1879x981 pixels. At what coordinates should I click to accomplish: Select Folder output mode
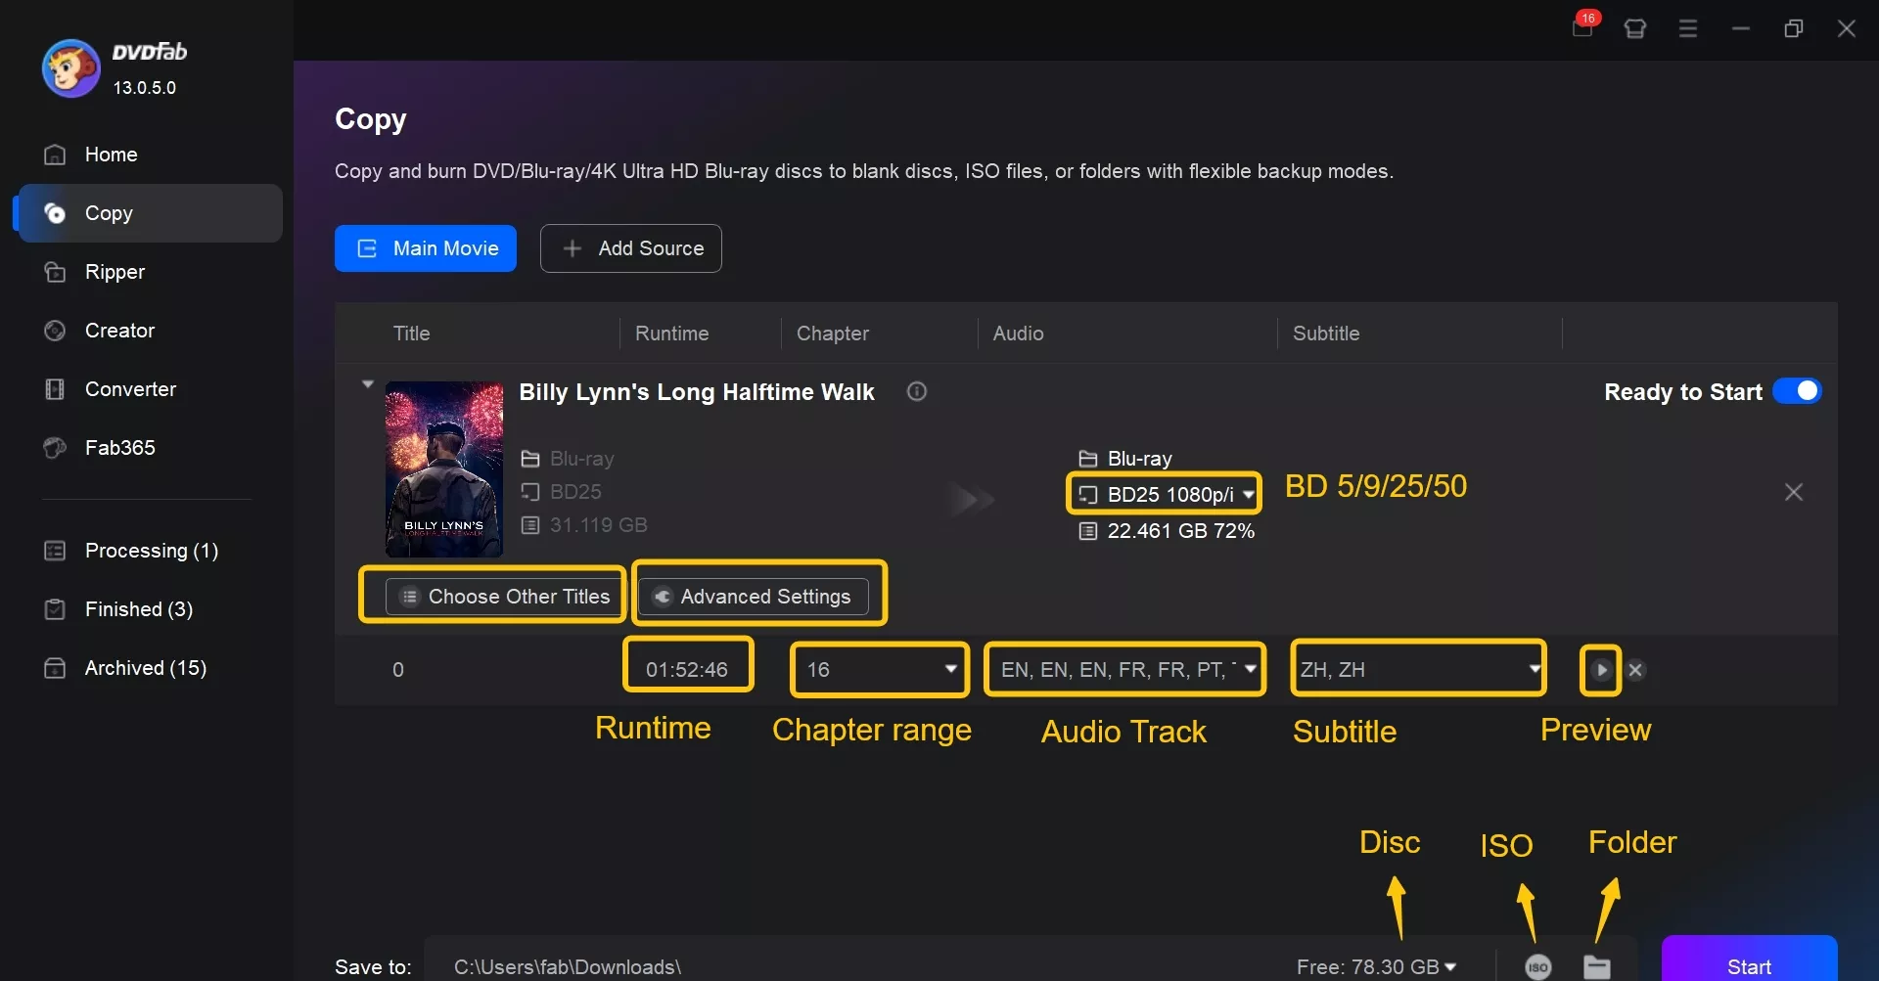click(x=1597, y=965)
